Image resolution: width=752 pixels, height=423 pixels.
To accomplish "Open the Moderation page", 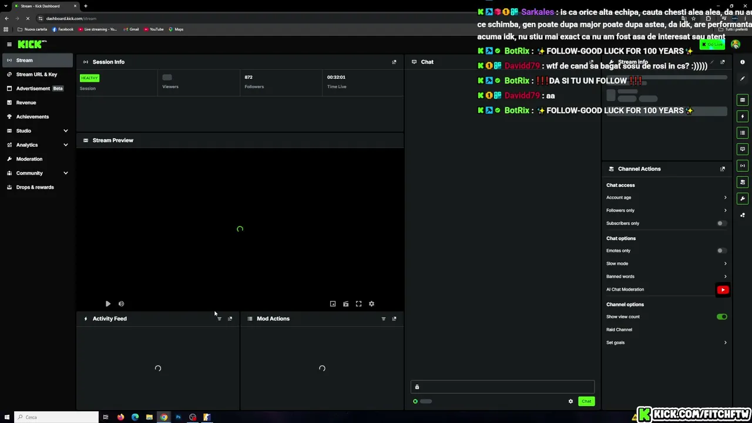I will tap(38, 159).
